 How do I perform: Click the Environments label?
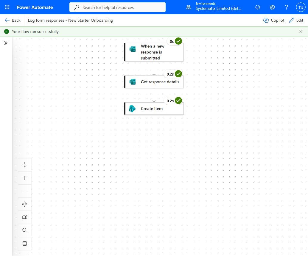pyautogui.click(x=206, y=4)
